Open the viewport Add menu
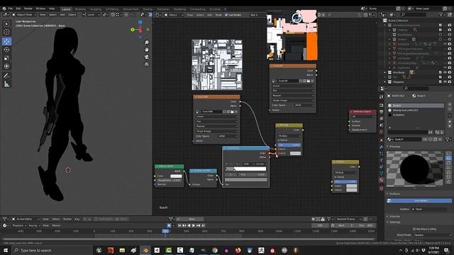The height and width of the screenshot is (255, 454). click(62, 15)
